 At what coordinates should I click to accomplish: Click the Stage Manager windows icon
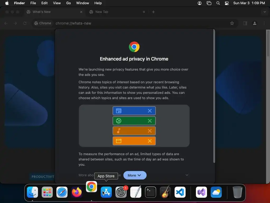pos(209,3)
